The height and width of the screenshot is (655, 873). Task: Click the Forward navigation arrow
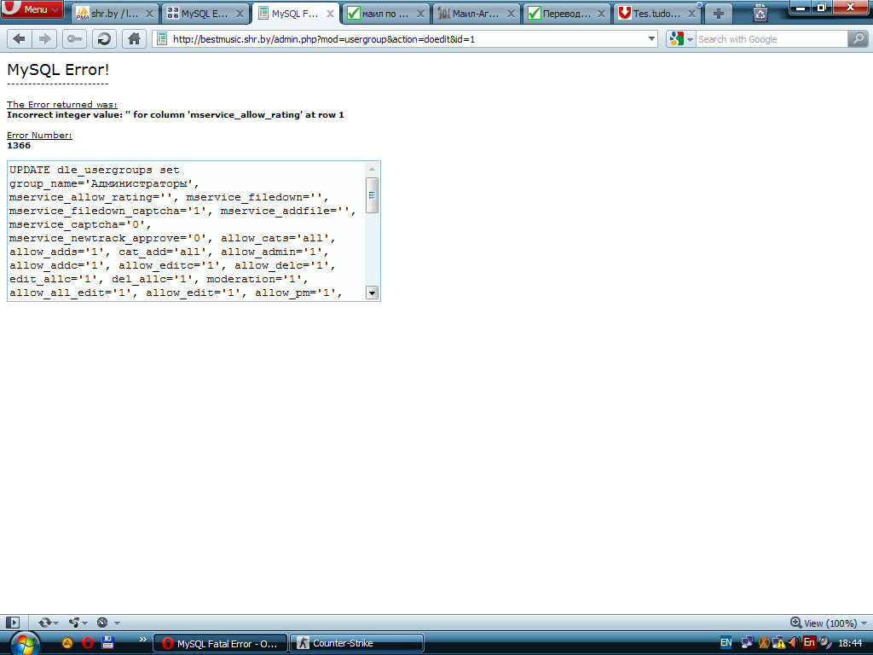coord(45,38)
